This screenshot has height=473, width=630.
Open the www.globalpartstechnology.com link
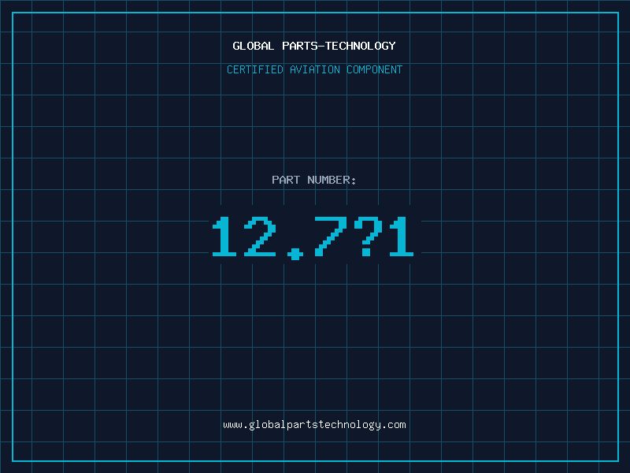click(x=314, y=425)
